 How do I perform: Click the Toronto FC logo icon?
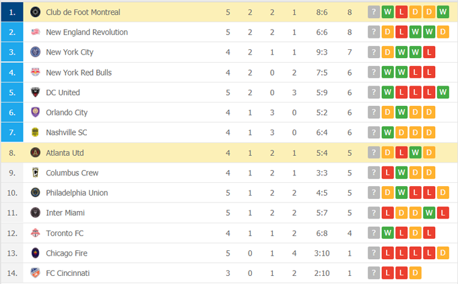point(36,233)
